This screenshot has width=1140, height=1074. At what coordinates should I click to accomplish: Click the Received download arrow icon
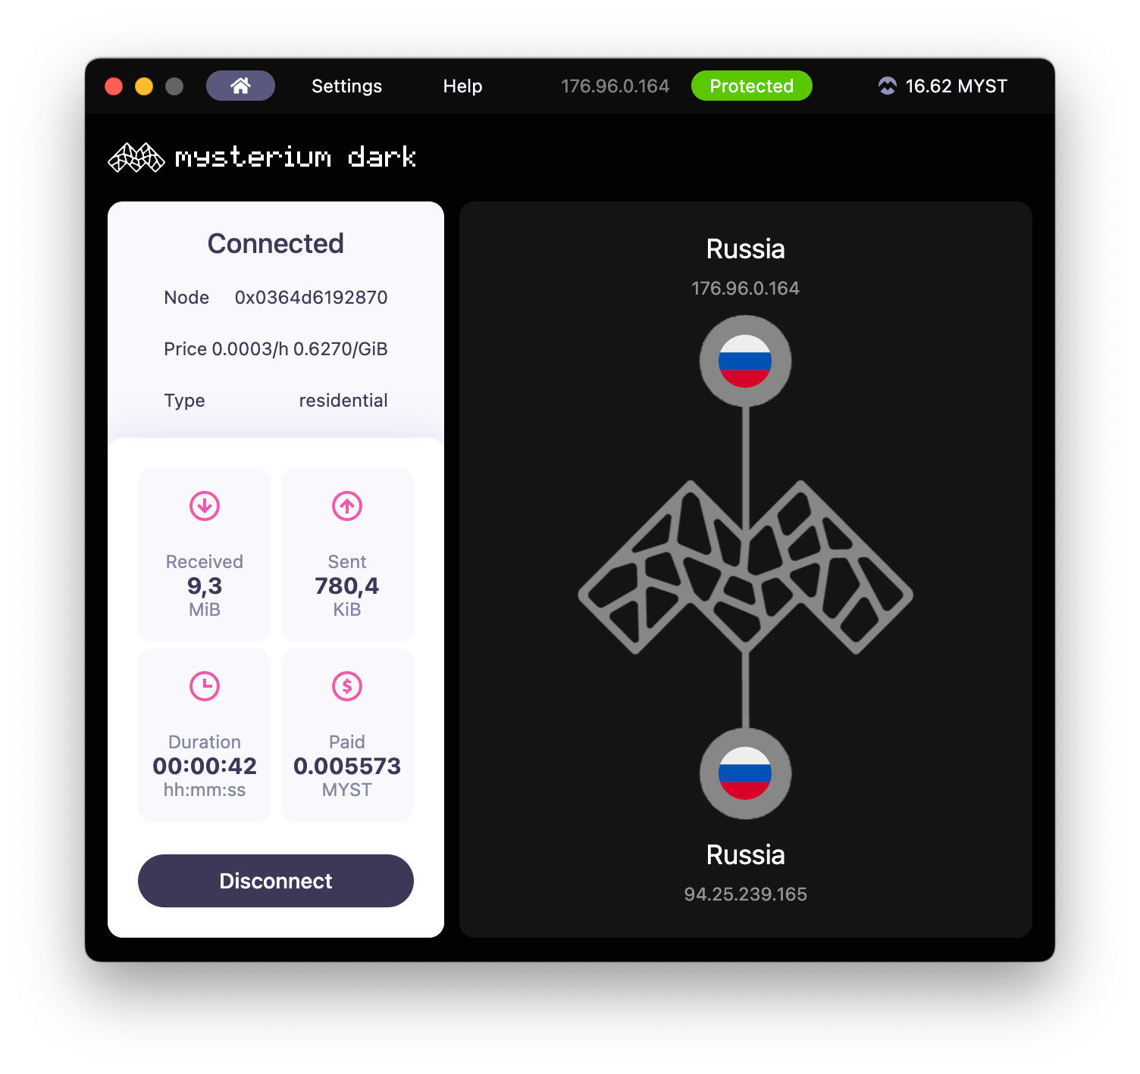pyautogui.click(x=205, y=506)
